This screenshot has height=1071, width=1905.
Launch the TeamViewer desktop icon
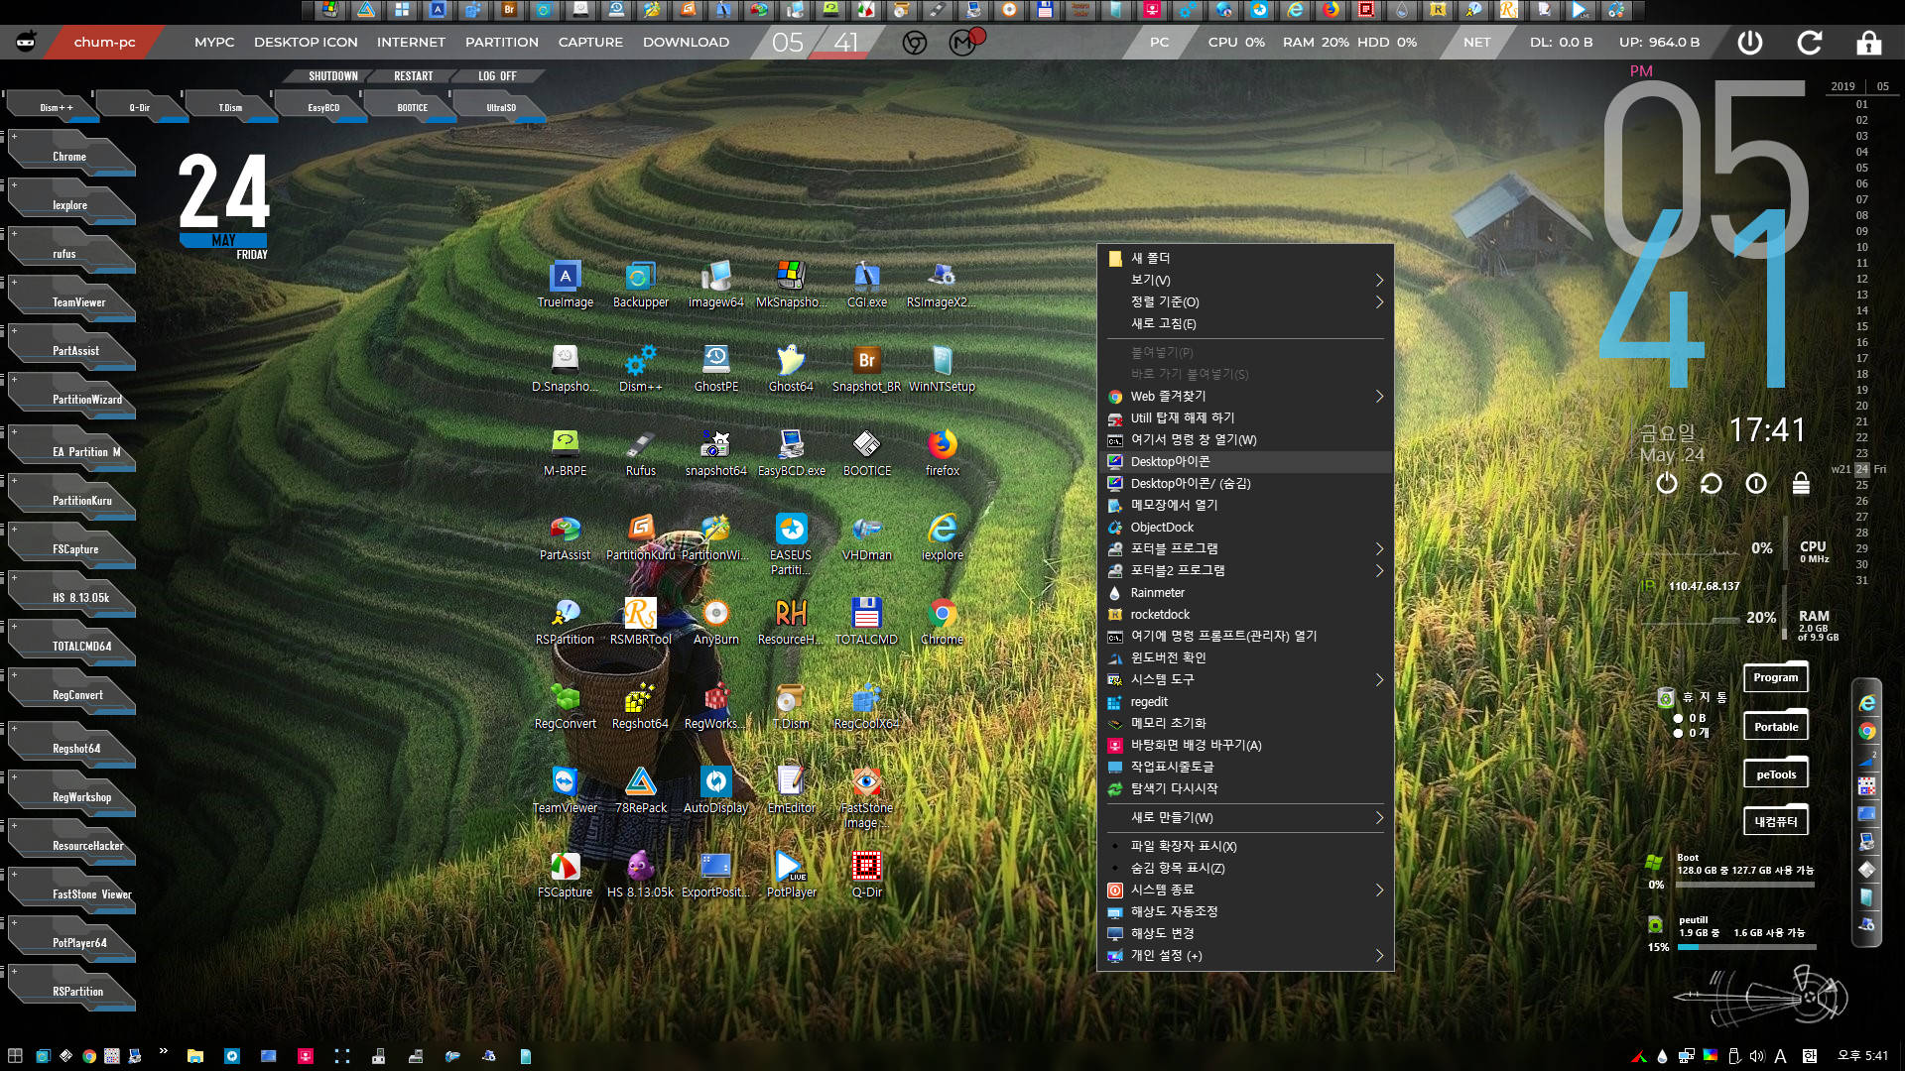coord(566,790)
